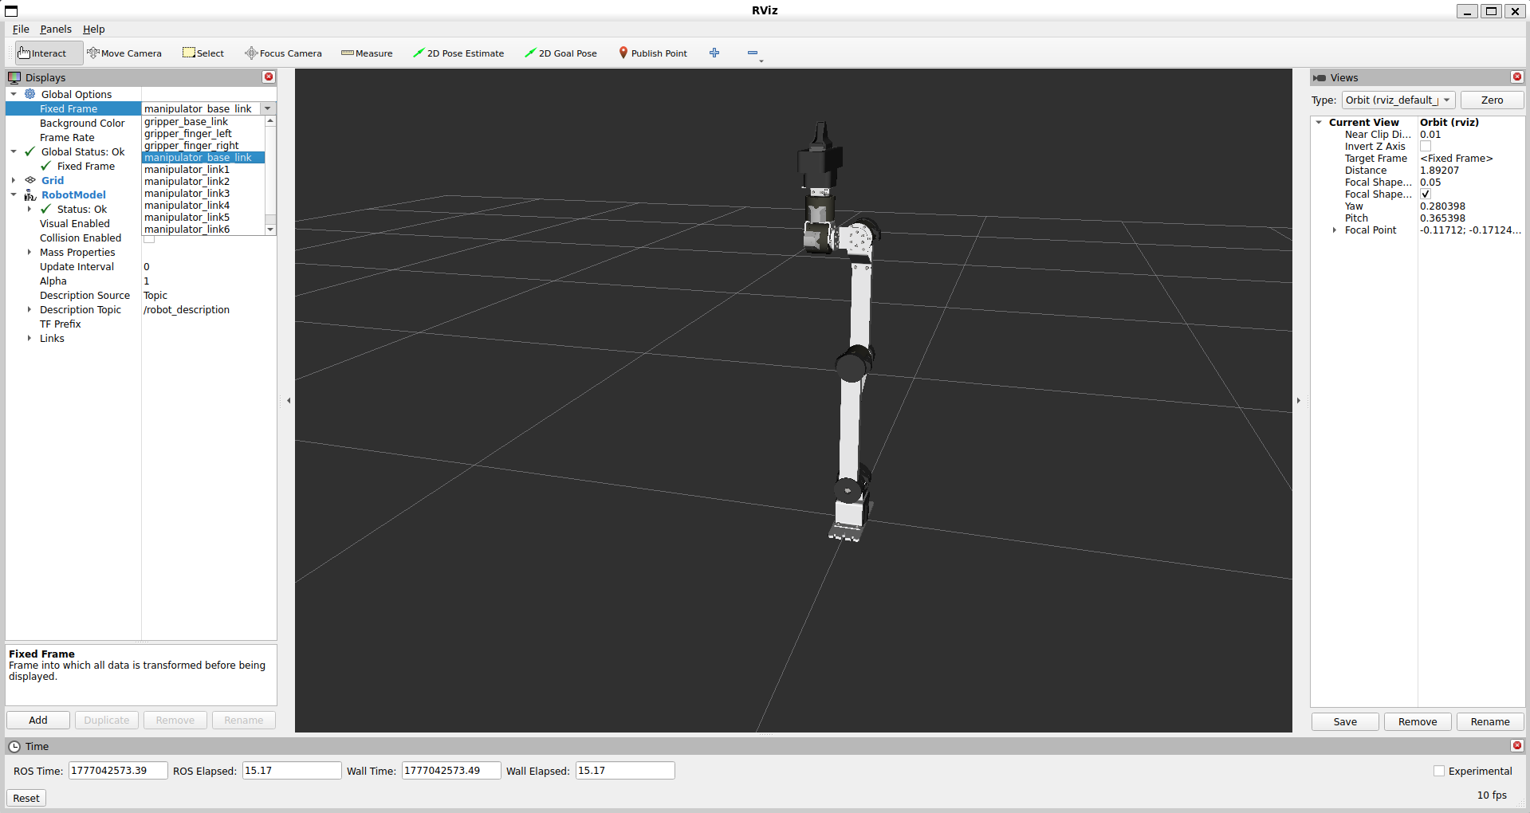The image size is (1530, 813).
Task: Choose gripper_finger_left from frame list
Action: 203,134
